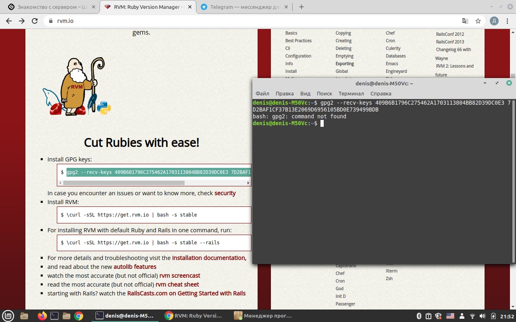Click the Passenger sidebar link

pos(345,304)
